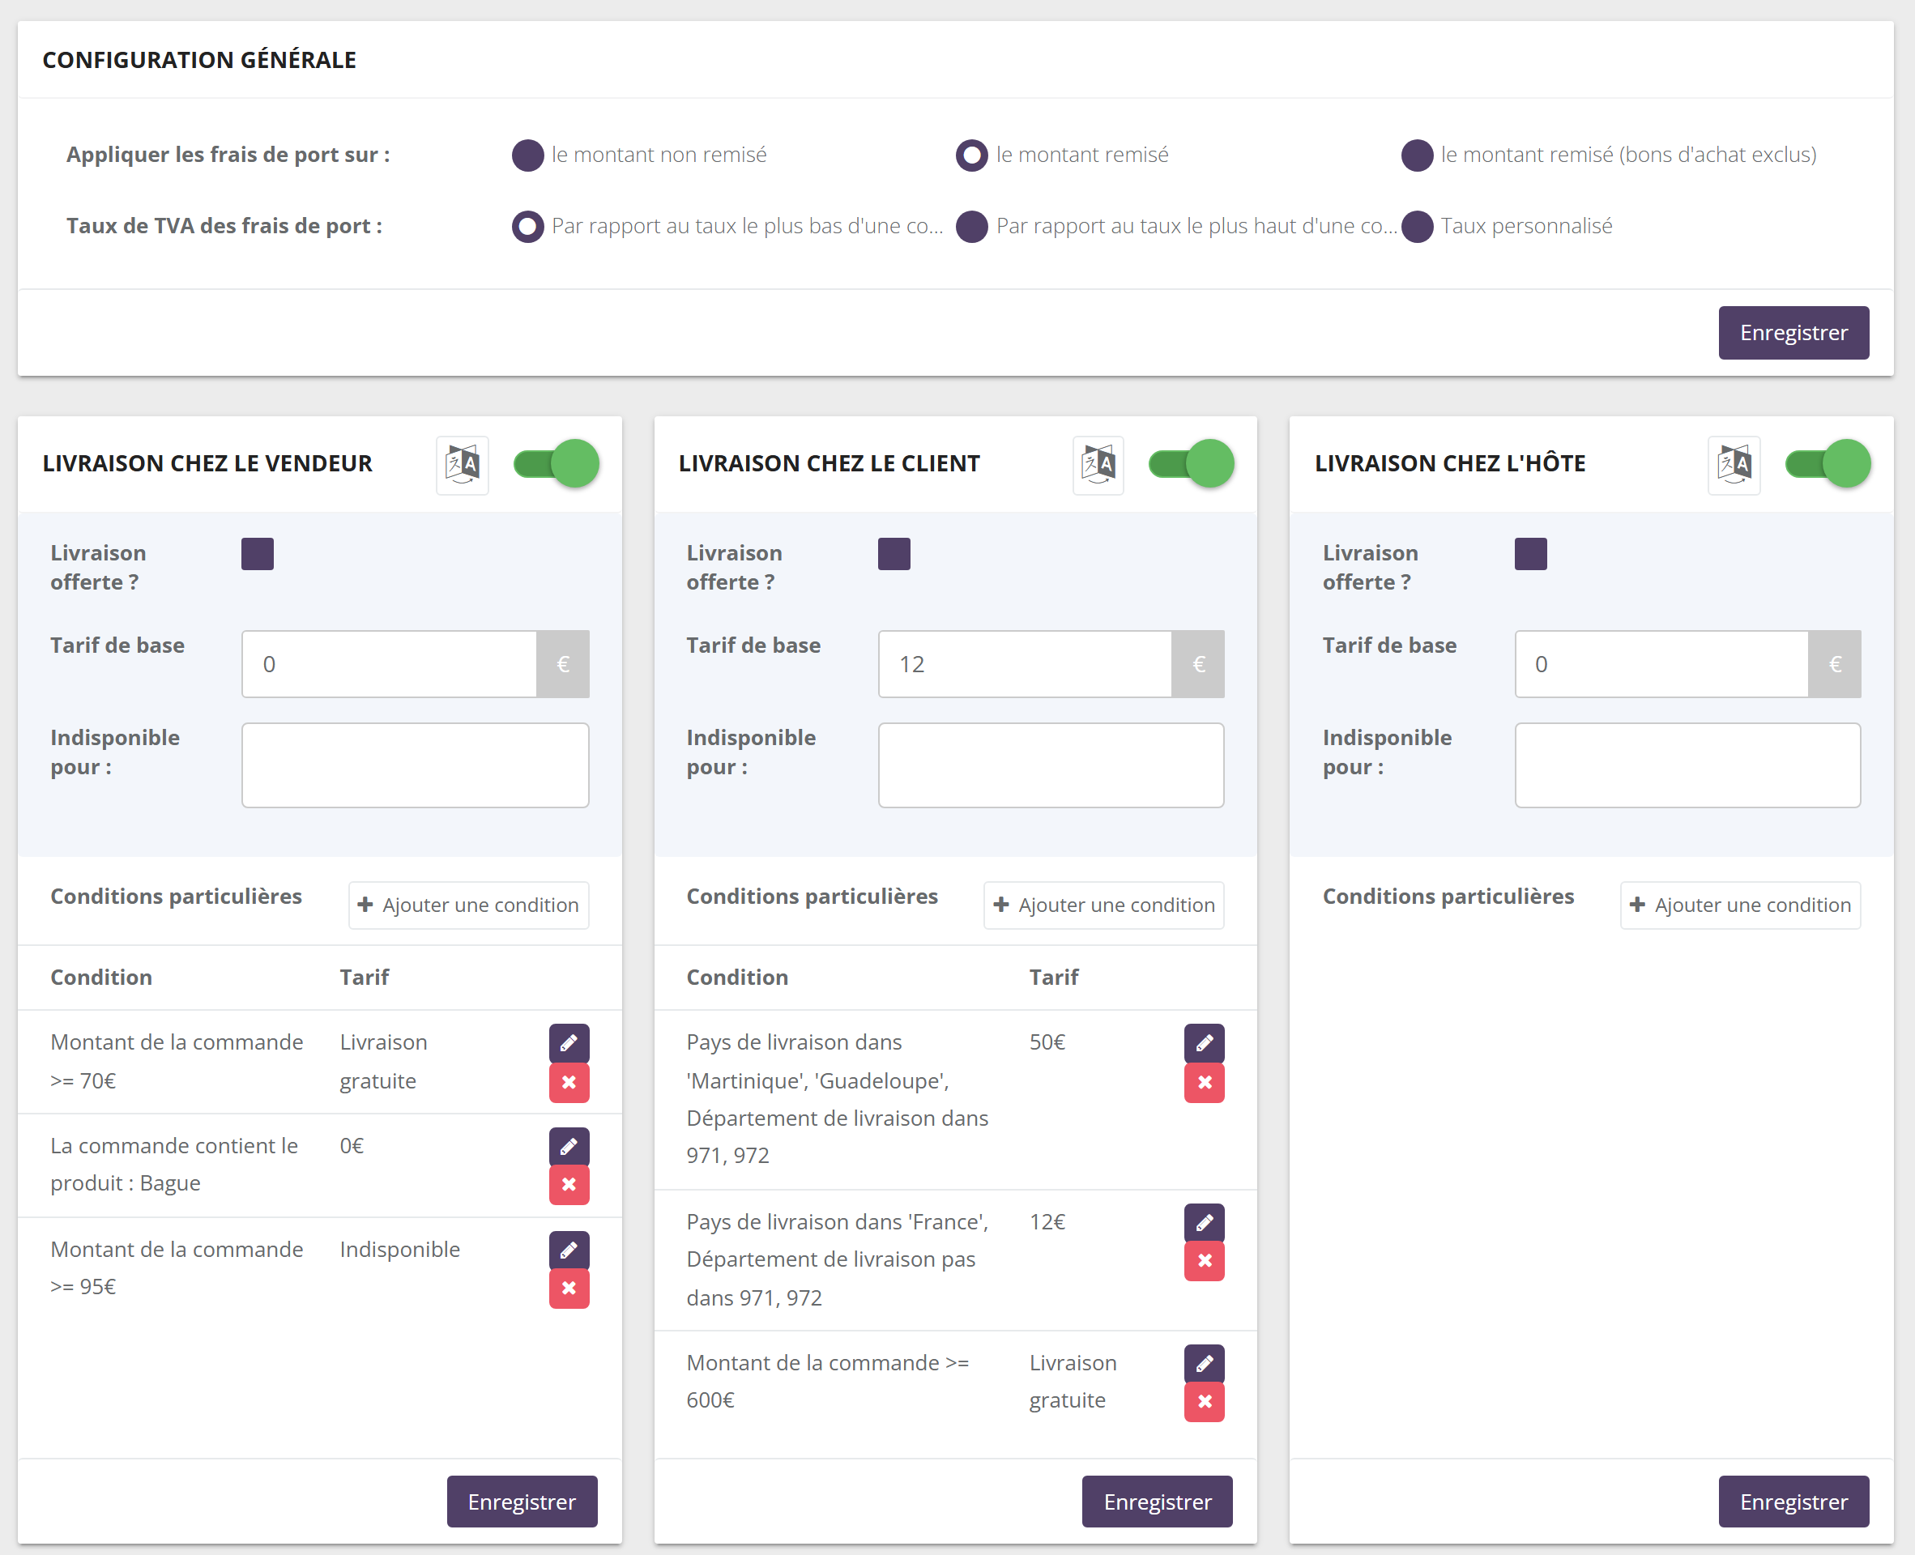The height and width of the screenshot is (1555, 1915).
Task: Select 'le montant non remisé' radio
Action: pos(528,155)
